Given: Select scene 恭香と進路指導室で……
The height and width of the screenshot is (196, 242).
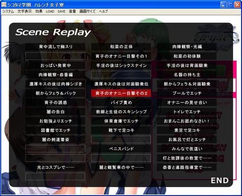Looking at the screenshot, I should (x=187, y=168).
